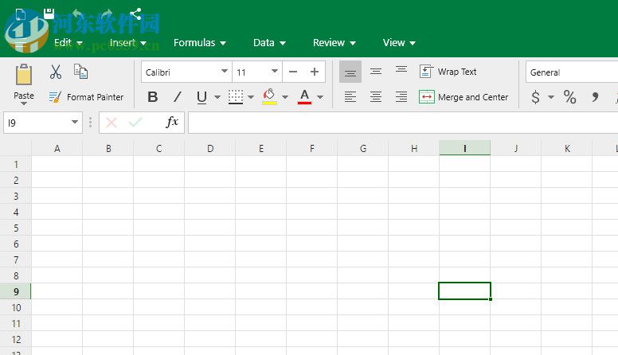Toggle italic formatting
The image size is (618, 355).
tap(178, 97)
